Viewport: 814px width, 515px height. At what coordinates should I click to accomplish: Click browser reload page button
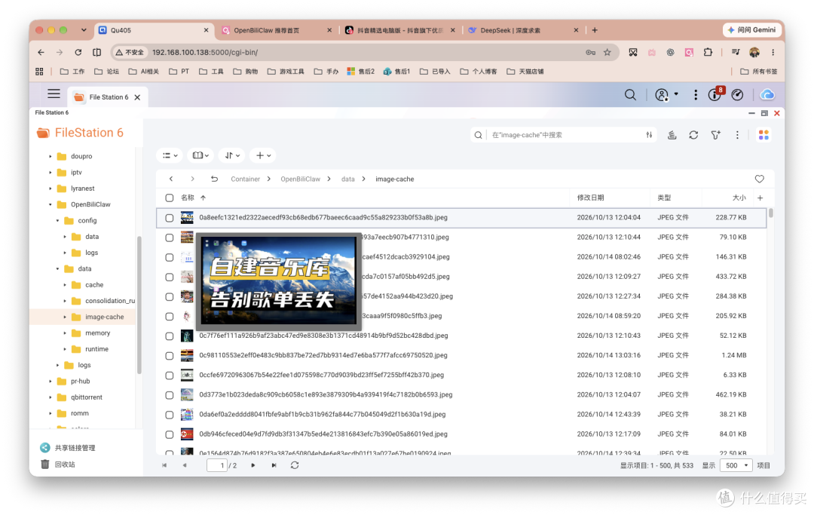click(78, 53)
